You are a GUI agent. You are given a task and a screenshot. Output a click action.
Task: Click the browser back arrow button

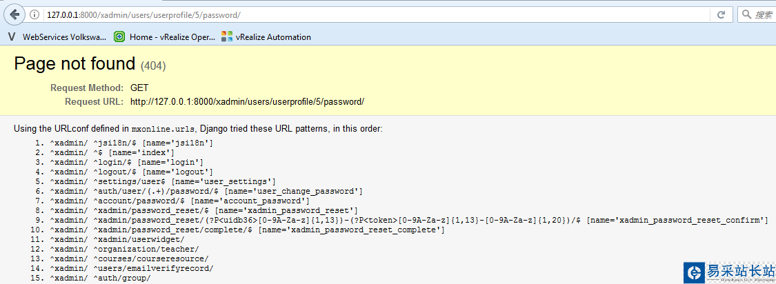pyautogui.click(x=14, y=14)
